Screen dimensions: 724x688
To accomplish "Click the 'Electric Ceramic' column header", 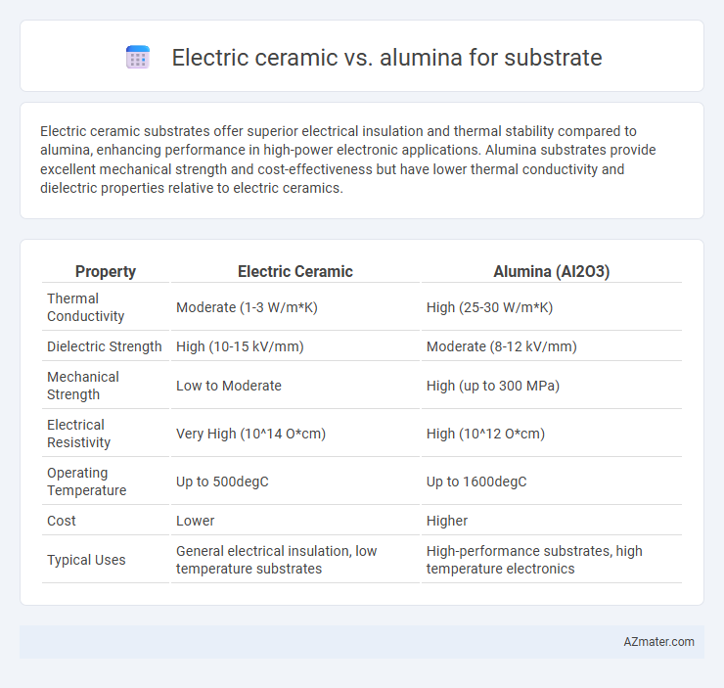I will 295,271.
